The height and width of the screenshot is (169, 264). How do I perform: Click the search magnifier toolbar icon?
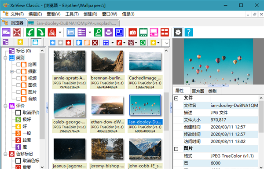[98, 32]
